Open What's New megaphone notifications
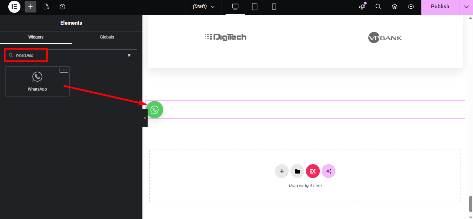 point(361,7)
